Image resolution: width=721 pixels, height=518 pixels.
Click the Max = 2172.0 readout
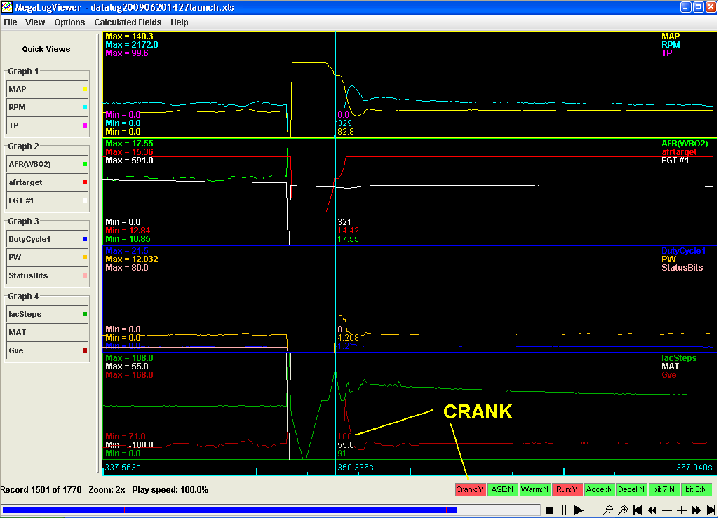(132, 45)
